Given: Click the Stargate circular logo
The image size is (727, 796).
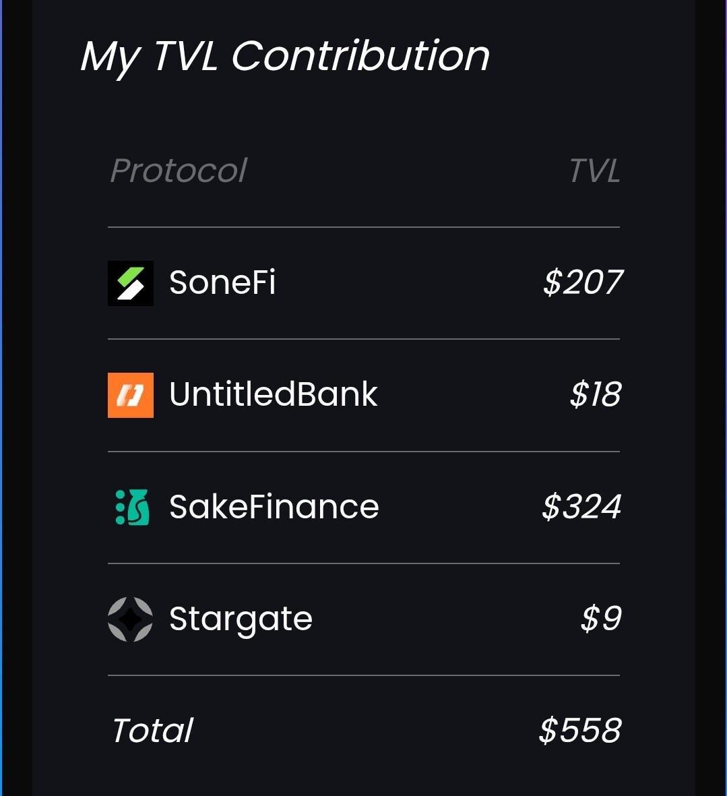Looking at the screenshot, I should click(130, 619).
